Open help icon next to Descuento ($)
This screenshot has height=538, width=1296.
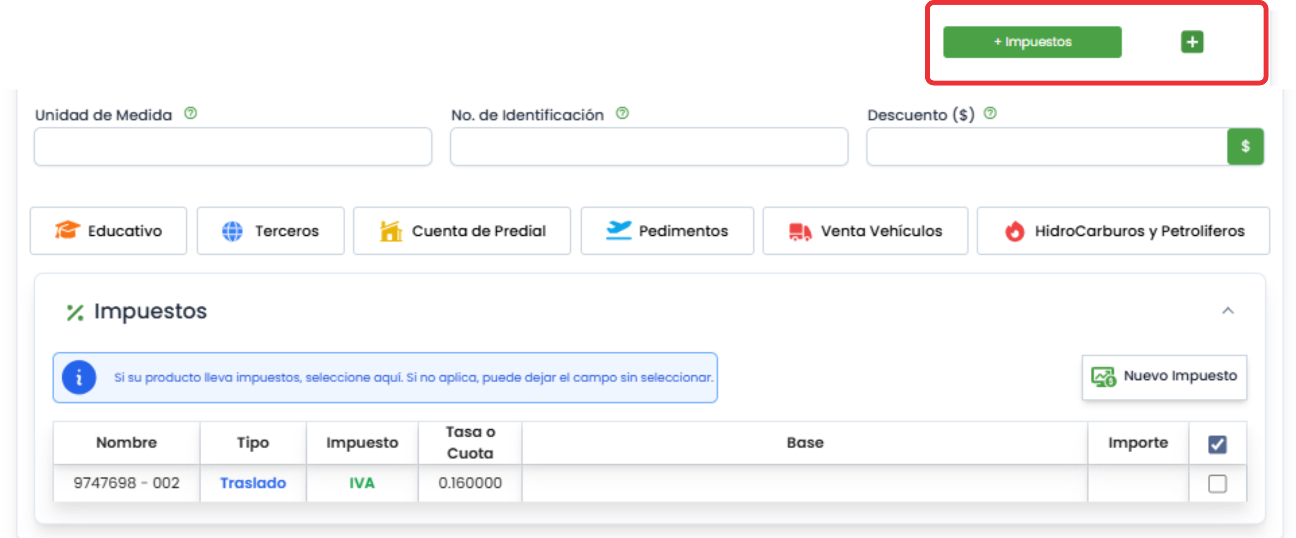pyautogui.click(x=990, y=113)
